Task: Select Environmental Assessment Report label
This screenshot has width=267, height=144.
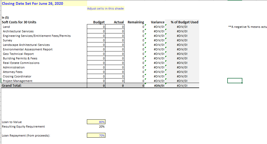Action: pyautogui.click(x=28, y=49)
